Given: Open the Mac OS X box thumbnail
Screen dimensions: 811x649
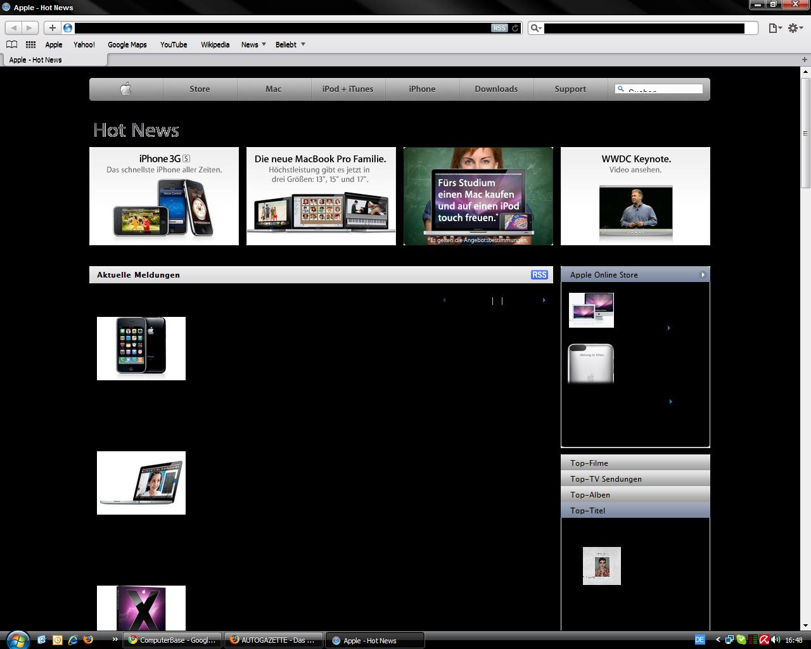Looking at the screenshot, I should coord(141,608).
